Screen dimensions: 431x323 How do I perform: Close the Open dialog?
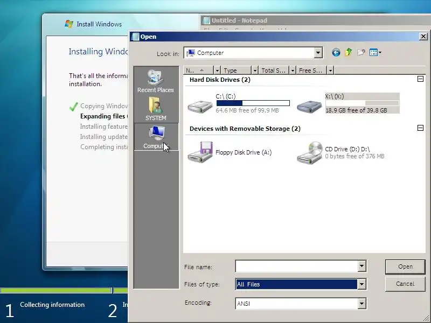pos(423,36)
